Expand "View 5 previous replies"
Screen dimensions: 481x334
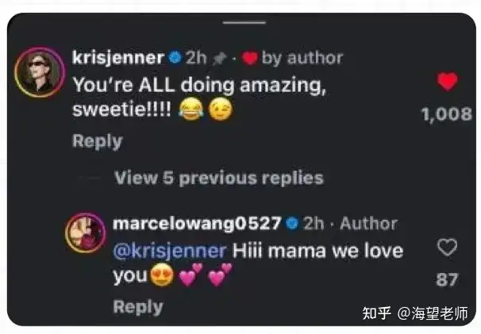pyautogui.click(x=219, y=178)
